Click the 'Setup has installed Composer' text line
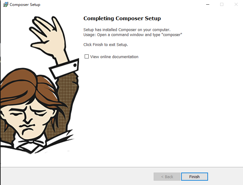 [127, 30]
